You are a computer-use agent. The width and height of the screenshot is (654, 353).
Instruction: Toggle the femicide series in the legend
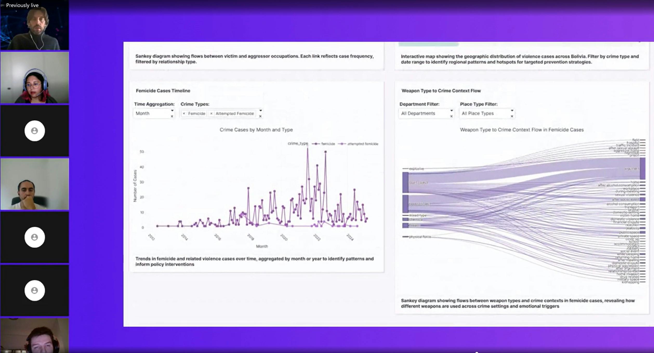point(329,144)
